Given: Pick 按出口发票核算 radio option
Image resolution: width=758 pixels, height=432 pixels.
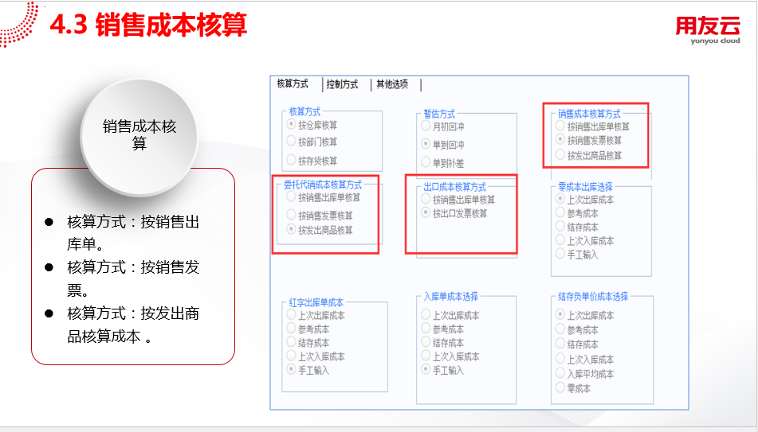Looking at the screenshot, I should [426, 213].
